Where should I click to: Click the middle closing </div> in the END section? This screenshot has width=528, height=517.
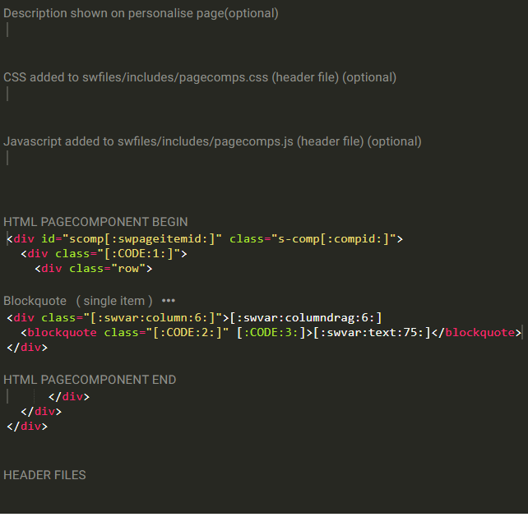[41, 412]
